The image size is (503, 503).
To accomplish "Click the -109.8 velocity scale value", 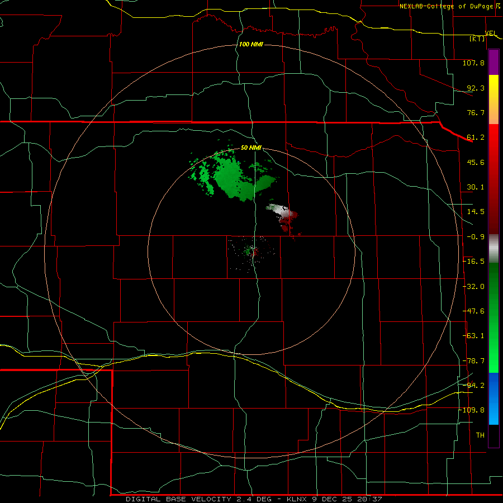I will pos(472,410).
